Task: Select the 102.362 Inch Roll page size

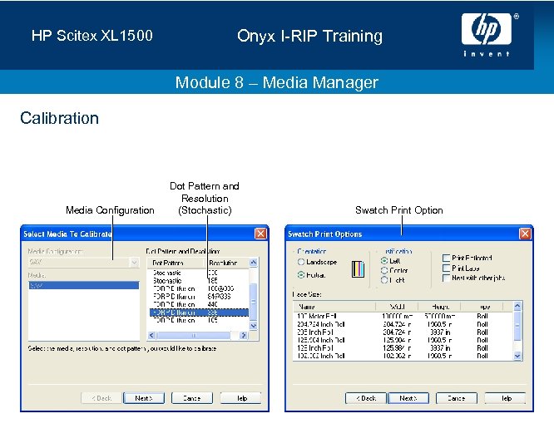Action: click(x=403, y=356)
